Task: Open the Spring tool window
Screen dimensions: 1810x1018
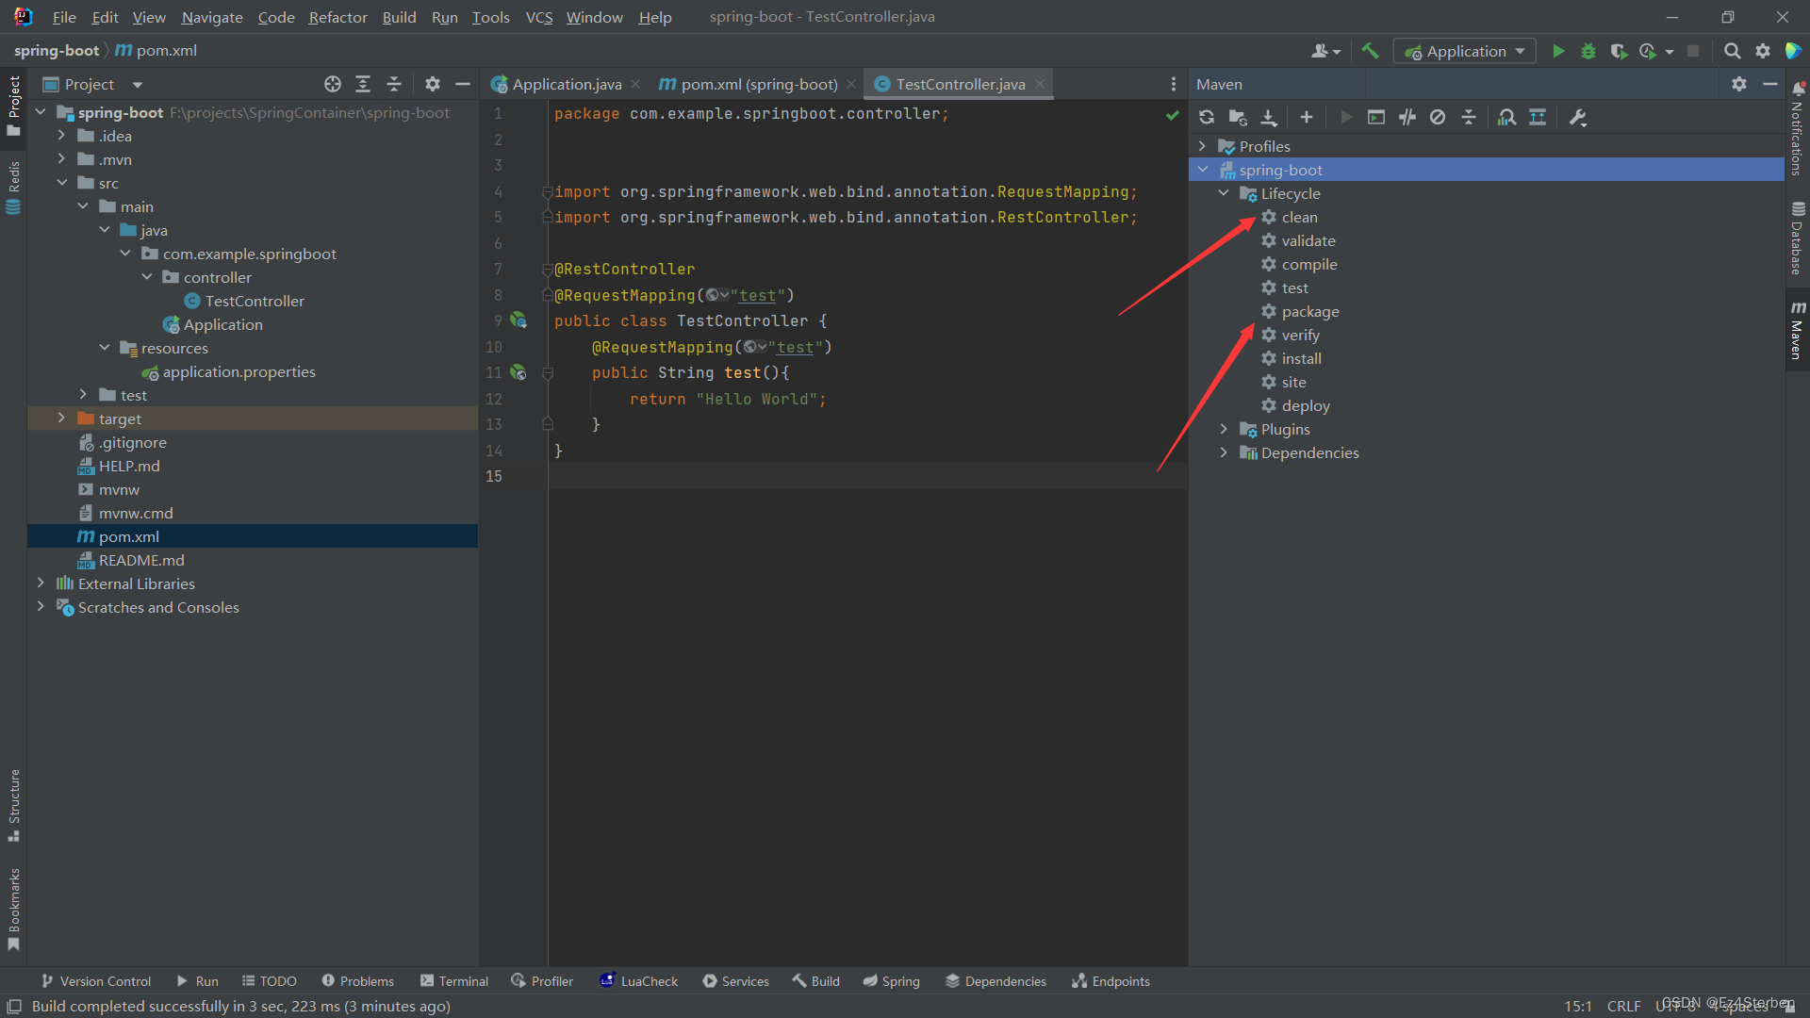Action: pos(891,981)
